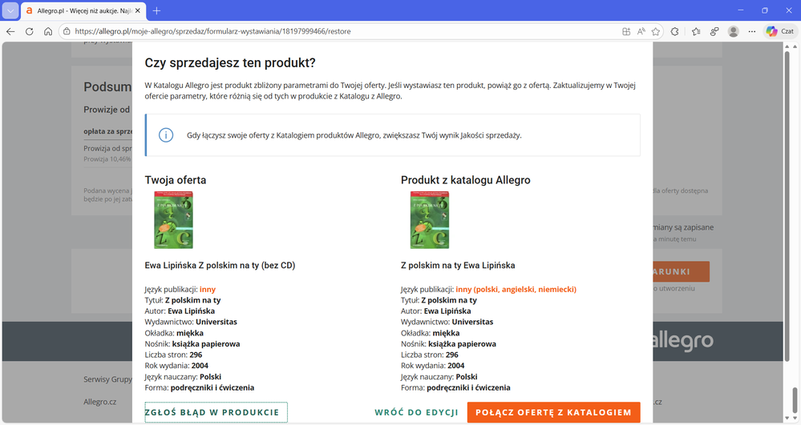Image resolution: width=801 pixels, height=425 pixels.
Task: Add page to favorites with star icon
Action: 656,31
